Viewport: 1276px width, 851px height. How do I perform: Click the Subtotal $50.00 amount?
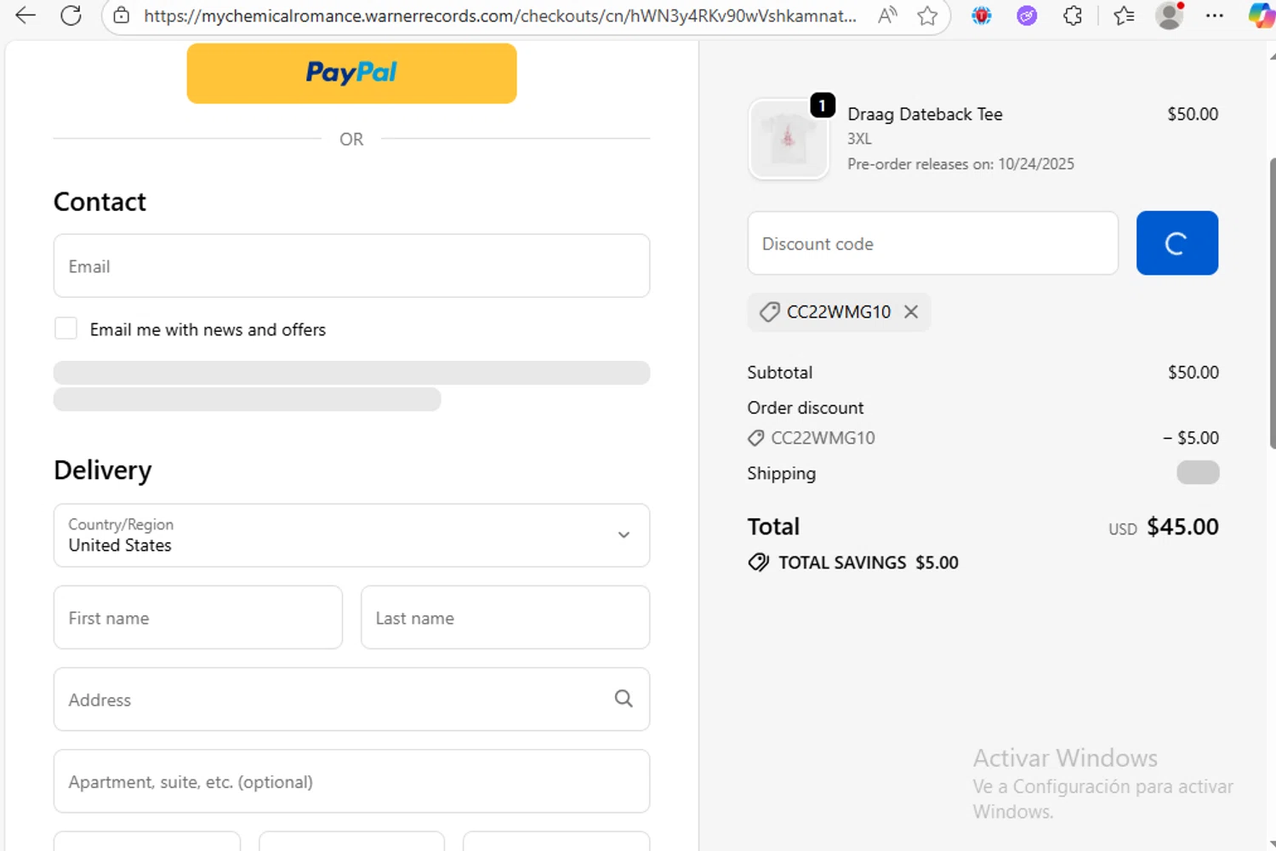[1193, 373]
